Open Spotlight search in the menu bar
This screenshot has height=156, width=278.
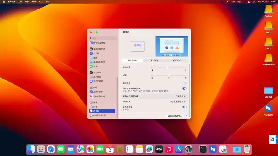pyautogui.click(x=244, y=2)
